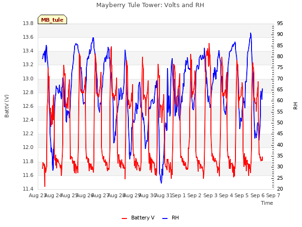
Task: Click the "RH" legend label text
Action: click(x=175, y=218)
